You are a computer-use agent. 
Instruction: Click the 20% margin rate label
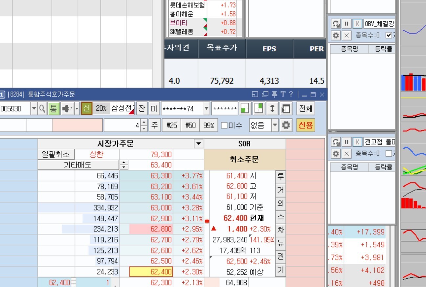tap(101, 108)
